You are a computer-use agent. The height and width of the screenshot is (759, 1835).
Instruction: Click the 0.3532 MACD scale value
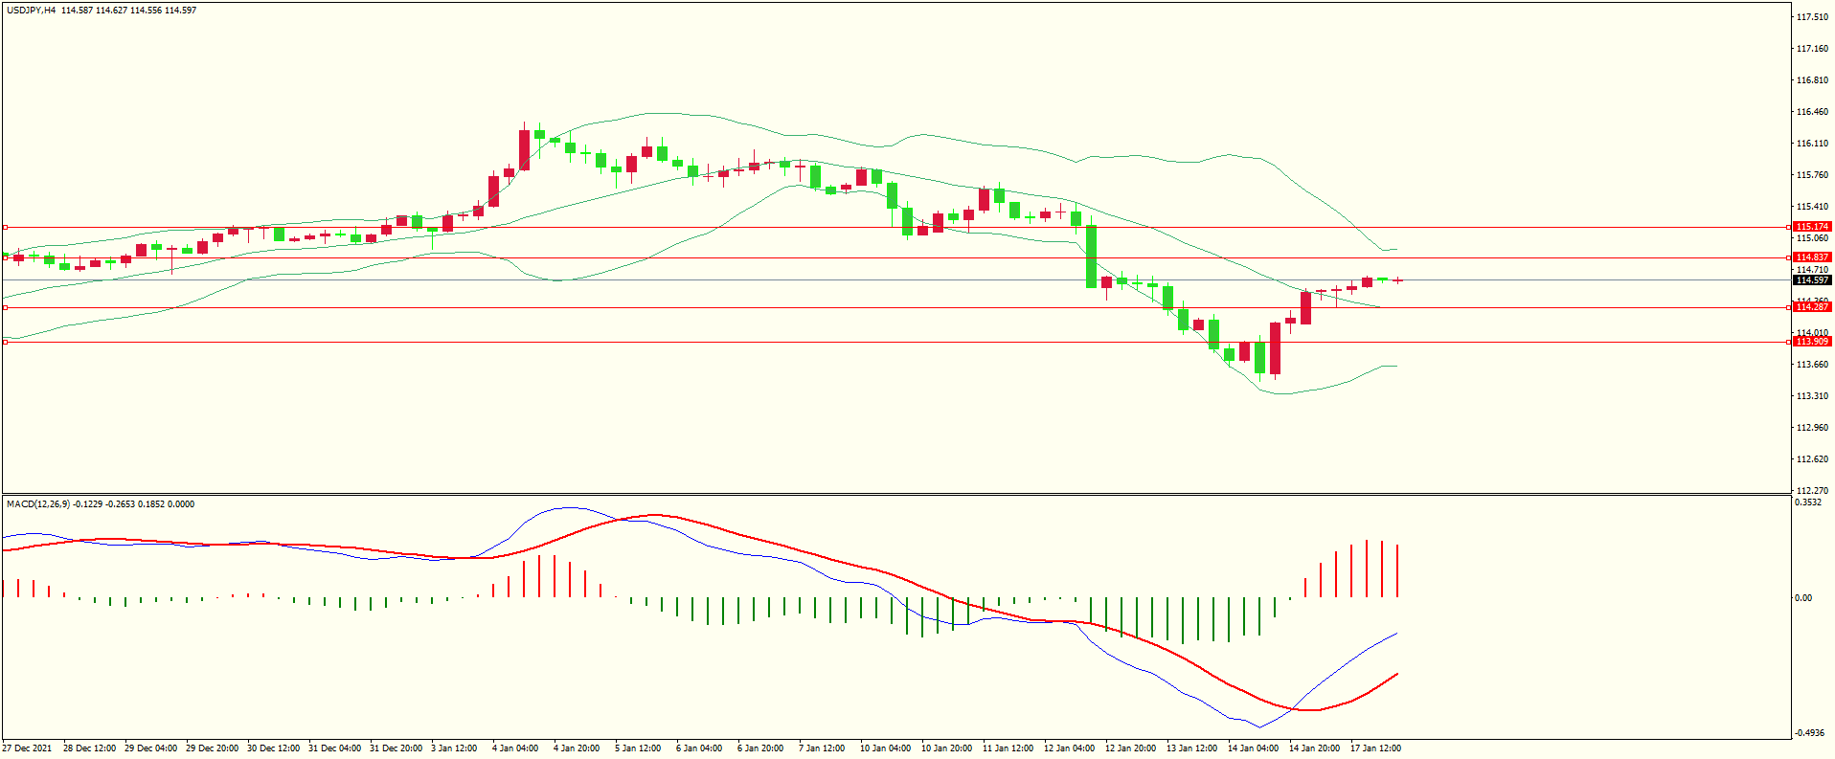[1808, 502]
